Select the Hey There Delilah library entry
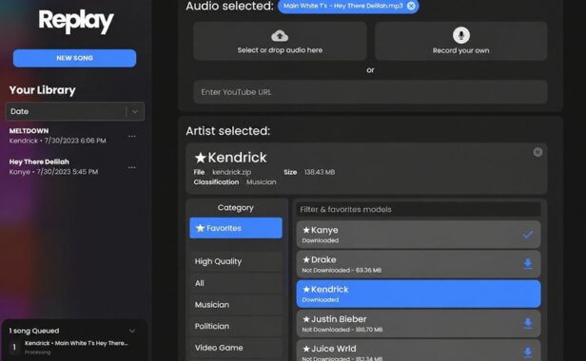The image size is (586, 361). click(x=54, y=166)
